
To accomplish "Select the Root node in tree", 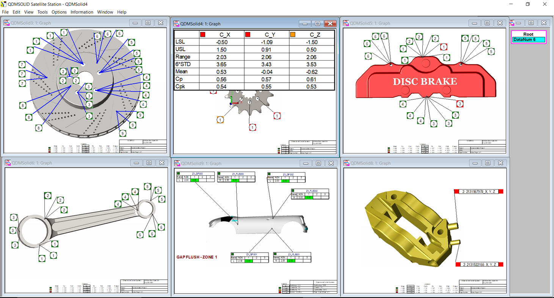I will [528, 34].
